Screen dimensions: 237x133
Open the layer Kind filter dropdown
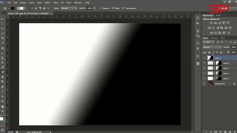click(x=208, y=42)
